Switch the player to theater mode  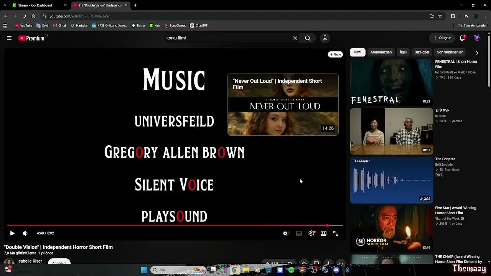tap(323, 233)
